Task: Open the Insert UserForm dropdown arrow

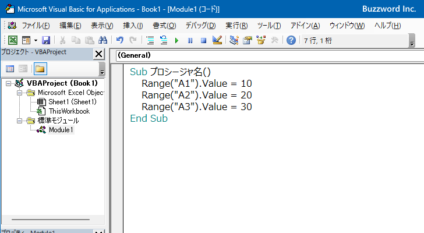Action: click(x=36, y=41)
